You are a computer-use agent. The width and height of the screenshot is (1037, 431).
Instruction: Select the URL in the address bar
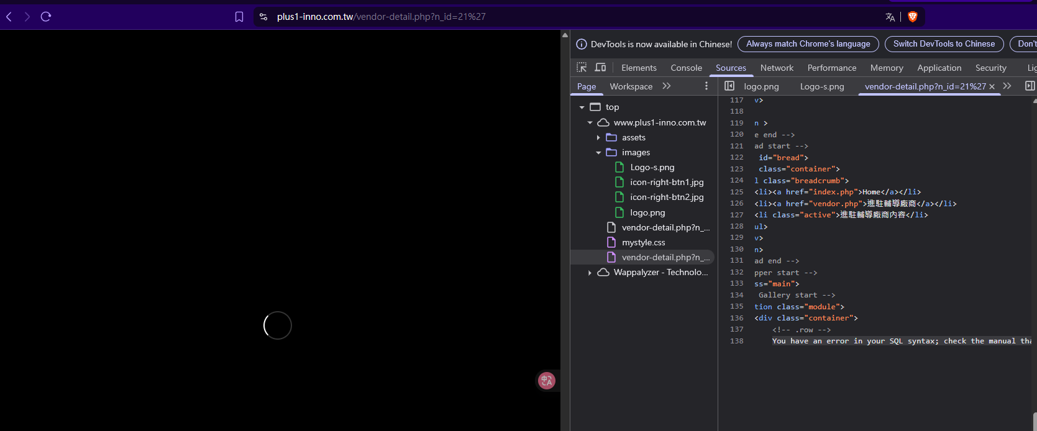pos(381,17)
